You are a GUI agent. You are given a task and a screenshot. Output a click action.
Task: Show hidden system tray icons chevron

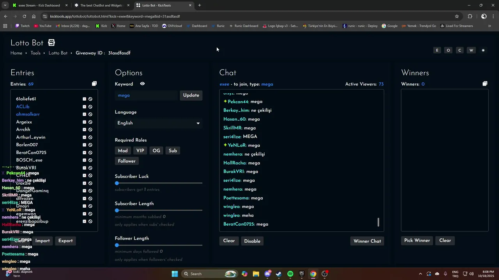point(420,274)
